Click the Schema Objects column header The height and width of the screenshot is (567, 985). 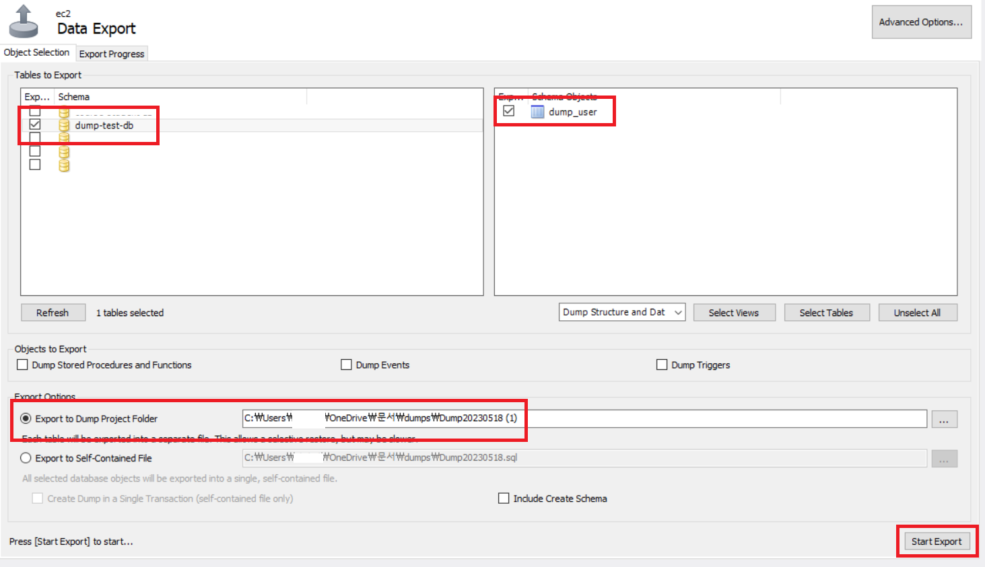click(x=654, y=97)
